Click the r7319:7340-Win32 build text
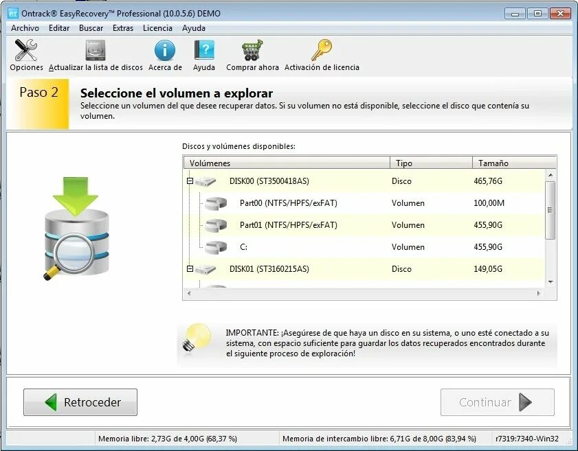The image size is (578, 451). (x=526, y=439)
